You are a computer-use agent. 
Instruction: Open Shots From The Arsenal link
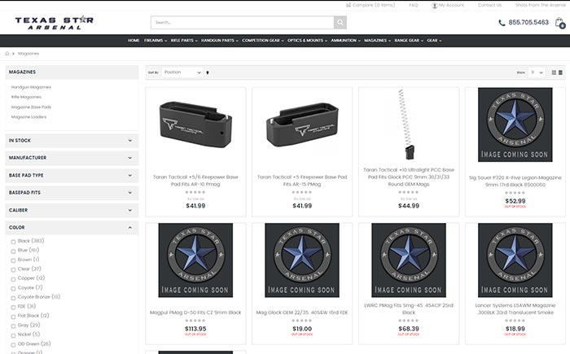click(540, 5)
